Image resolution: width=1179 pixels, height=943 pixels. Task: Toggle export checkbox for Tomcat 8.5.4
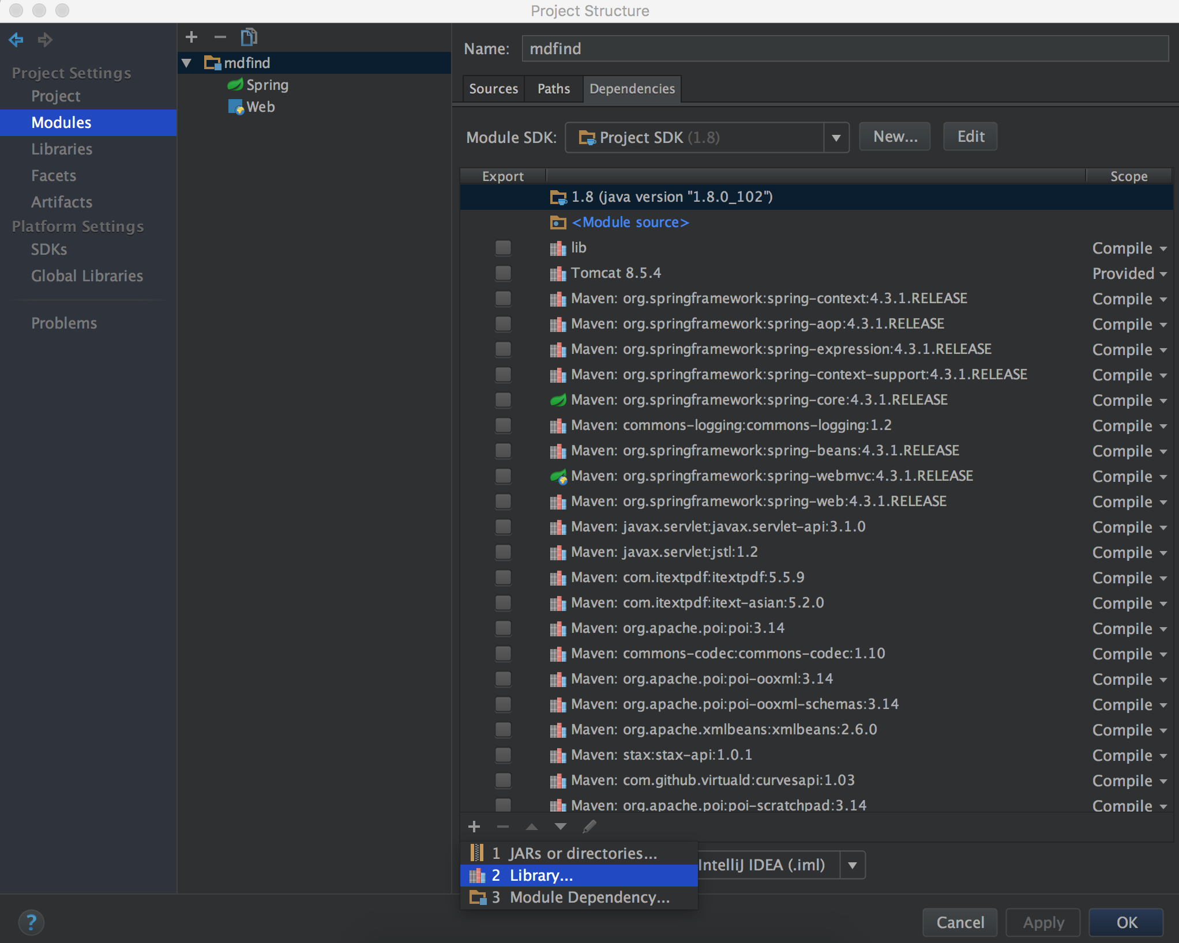pos(503,273)
